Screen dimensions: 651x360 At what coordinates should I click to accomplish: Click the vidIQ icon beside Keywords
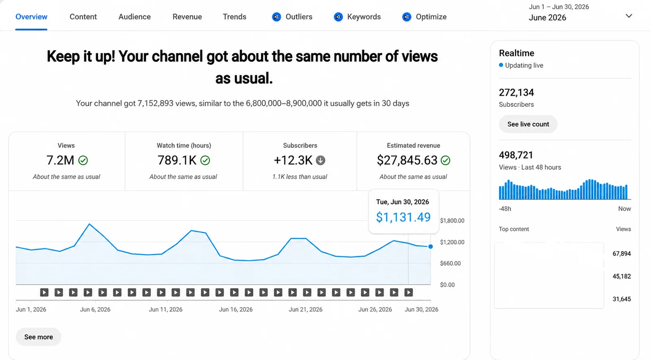(338, 17)
